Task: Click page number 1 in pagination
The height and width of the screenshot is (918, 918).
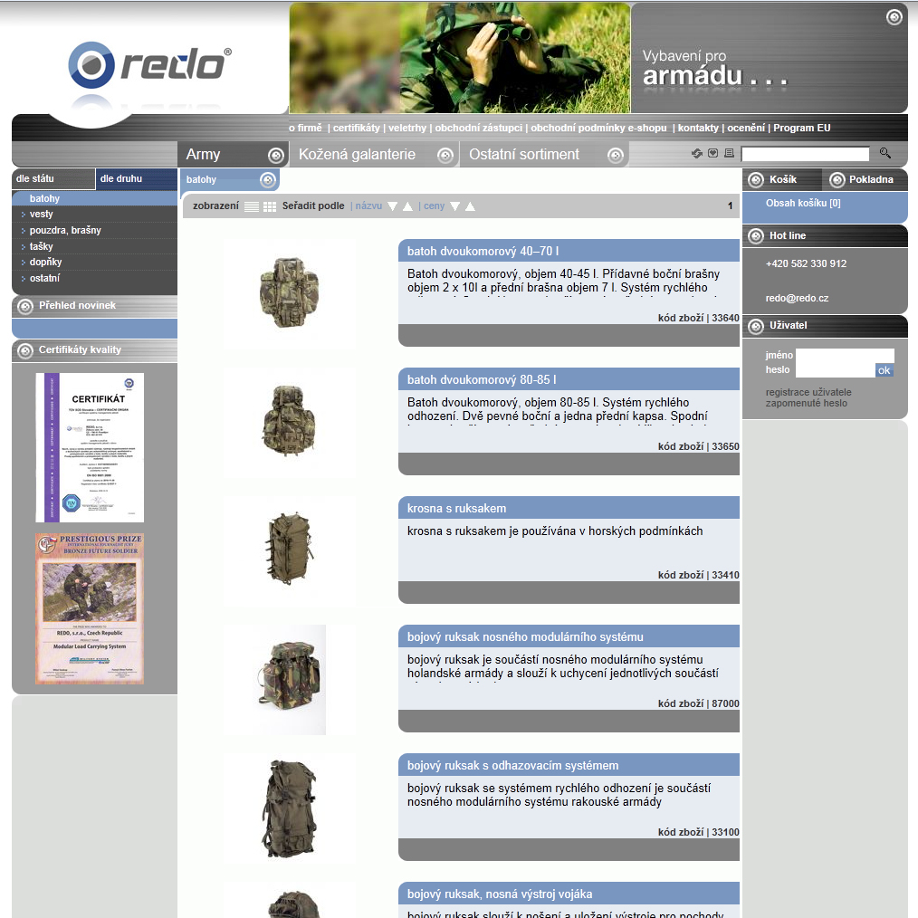Action: (730, 206)
